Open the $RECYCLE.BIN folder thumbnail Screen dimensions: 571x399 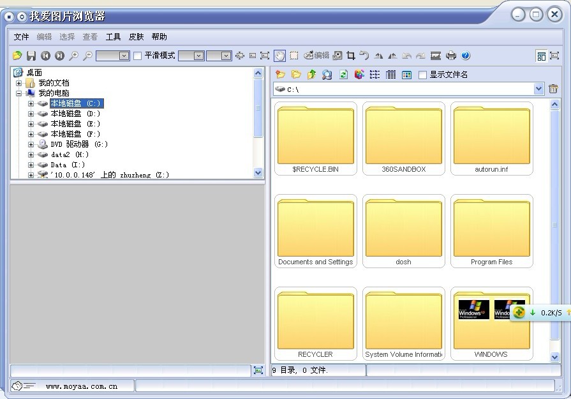click(x=316, y=139)
